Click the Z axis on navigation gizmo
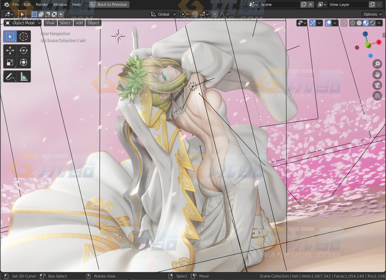386x280 pixels. [x=365, y=34]
